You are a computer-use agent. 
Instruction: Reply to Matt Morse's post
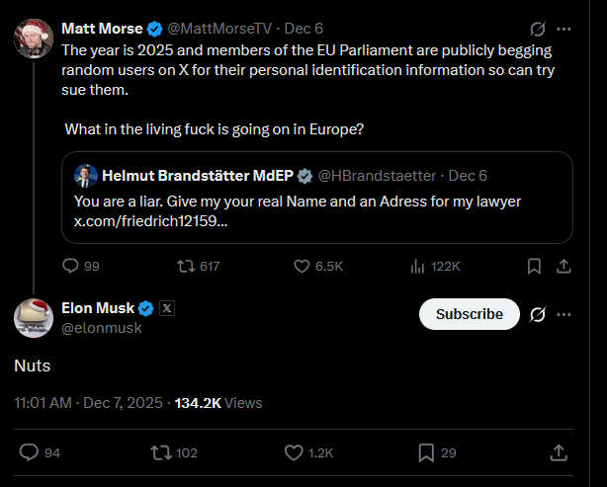point(71,266)
